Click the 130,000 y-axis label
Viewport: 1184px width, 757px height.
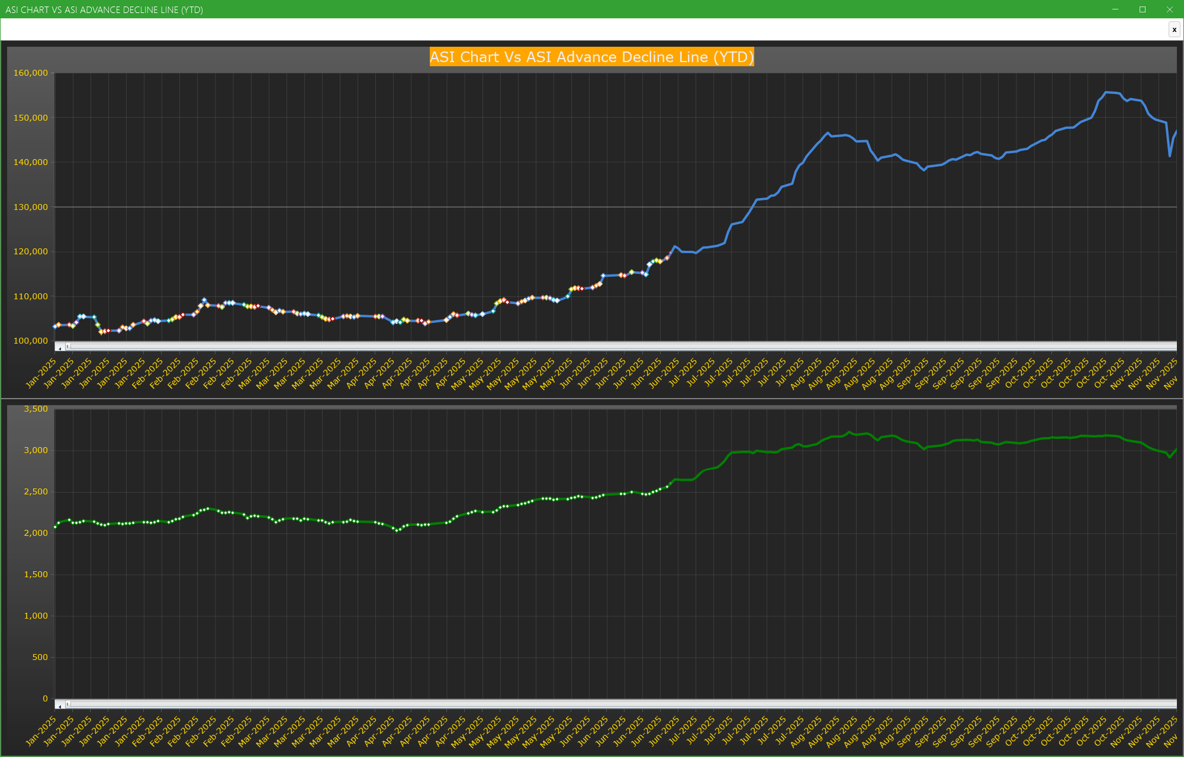pyautogui.click(x=31, y=207)
